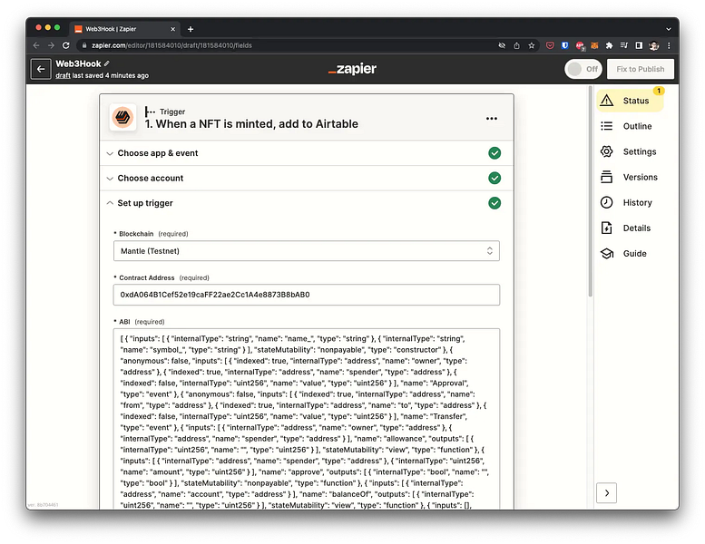Click the step title 'When a NFT is minted'
The width and height of the screenshot is (705, 544).
[251, 124]
